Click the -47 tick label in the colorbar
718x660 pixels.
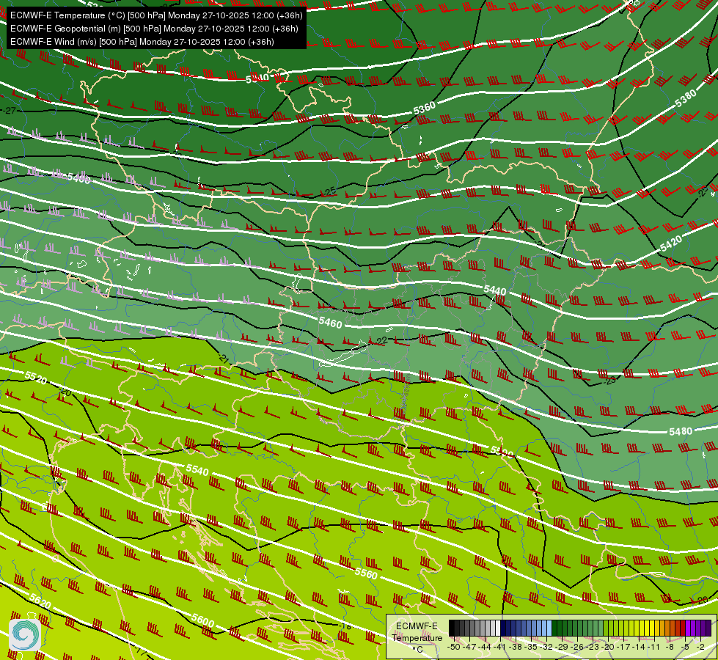[469, 647]
